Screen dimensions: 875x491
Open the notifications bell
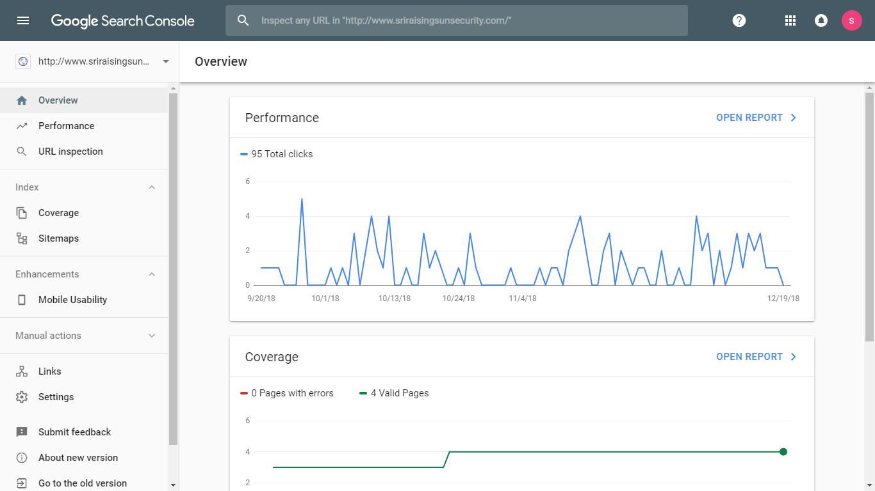[821, 20]
